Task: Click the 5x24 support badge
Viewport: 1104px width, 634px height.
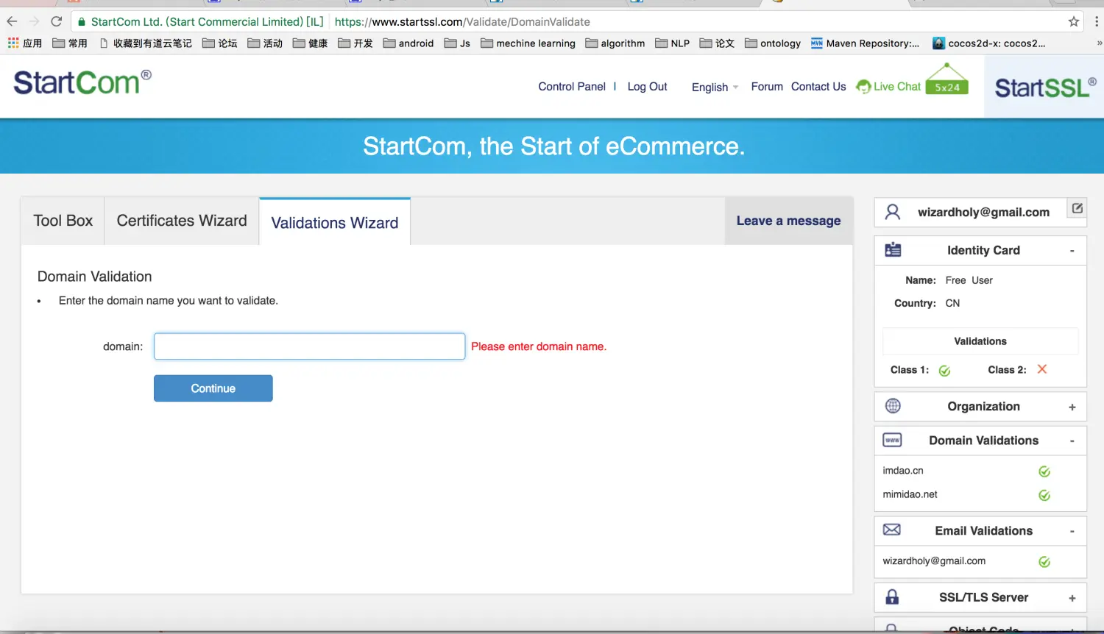Action: (947, 79)
